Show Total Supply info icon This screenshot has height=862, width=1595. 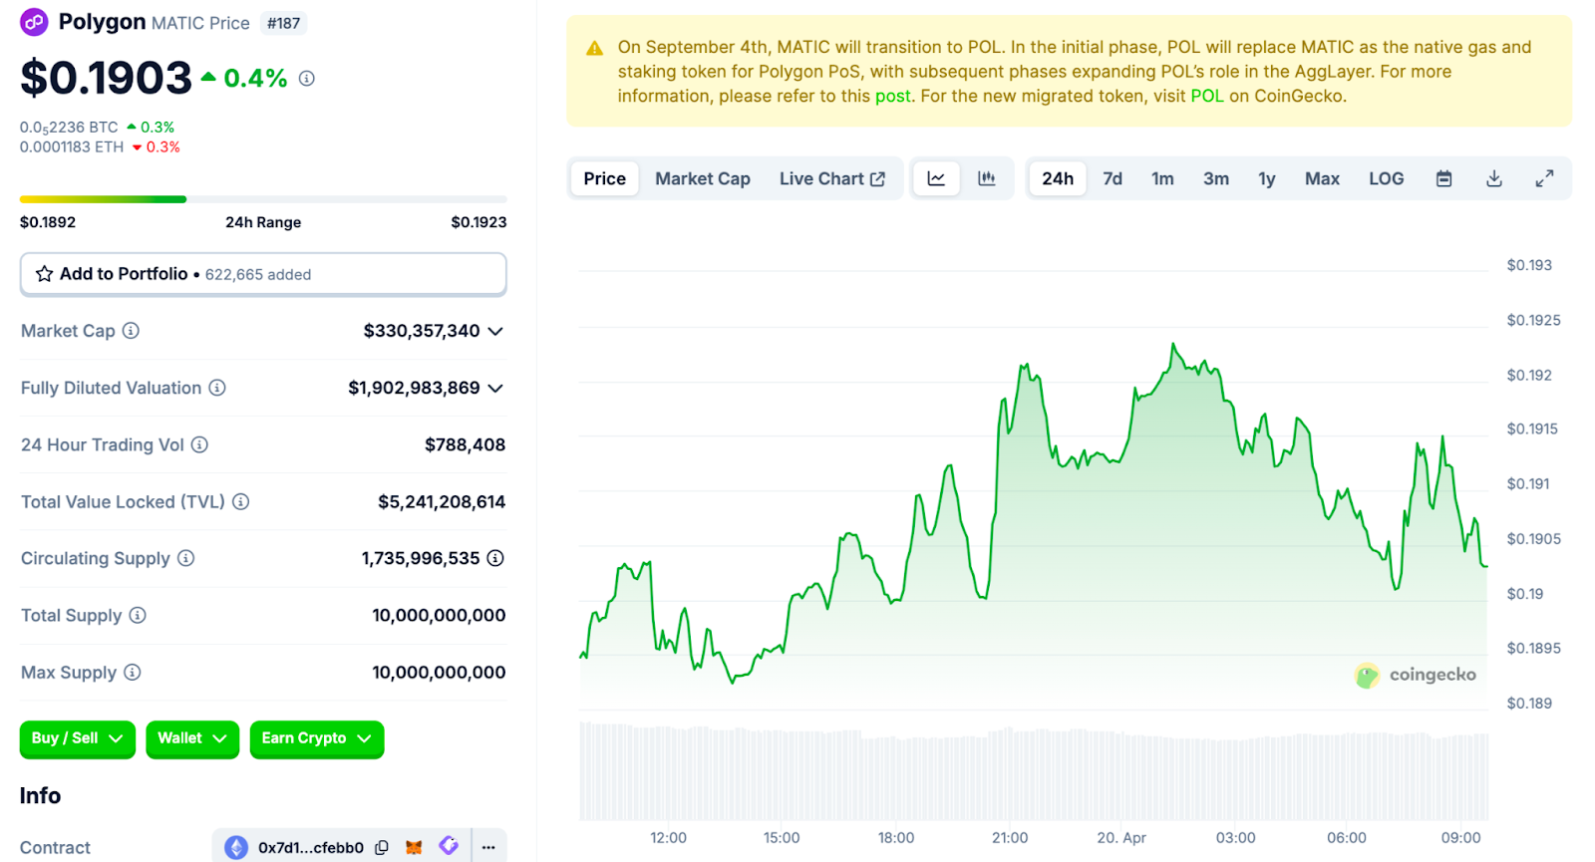[x=138, y=615]
